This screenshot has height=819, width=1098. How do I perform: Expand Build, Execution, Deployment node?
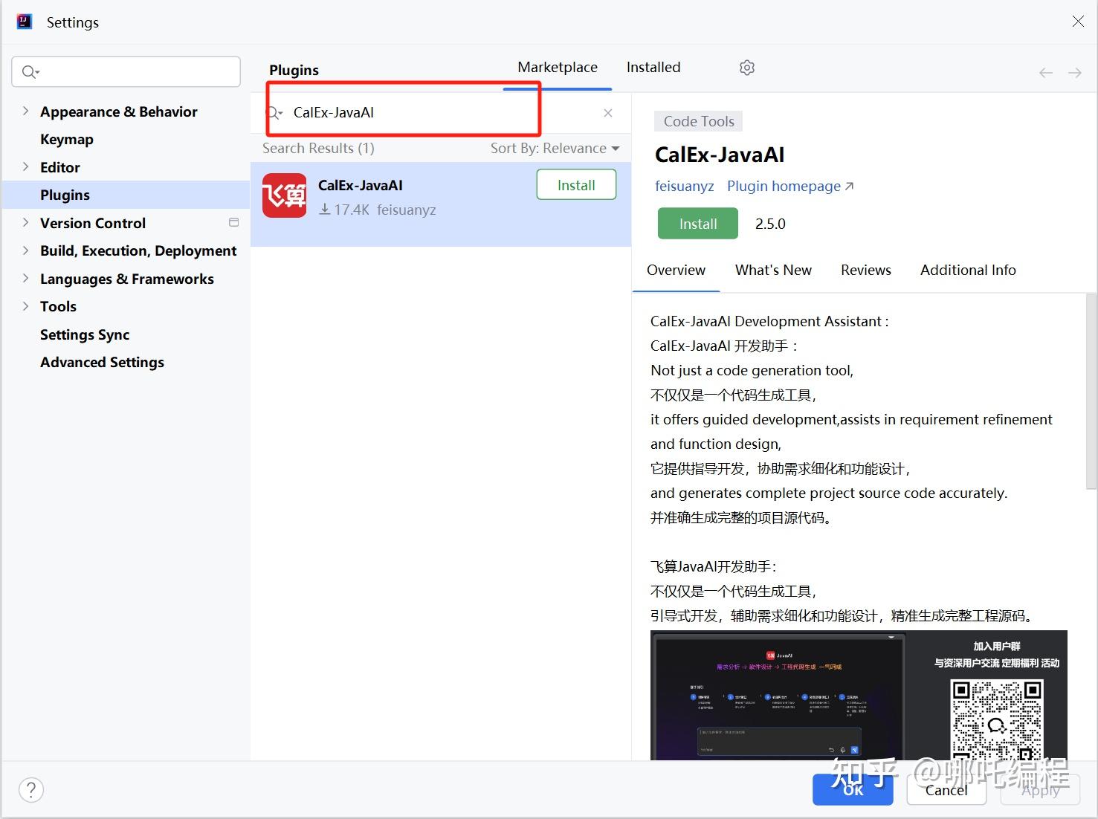[x=26, y=250]
